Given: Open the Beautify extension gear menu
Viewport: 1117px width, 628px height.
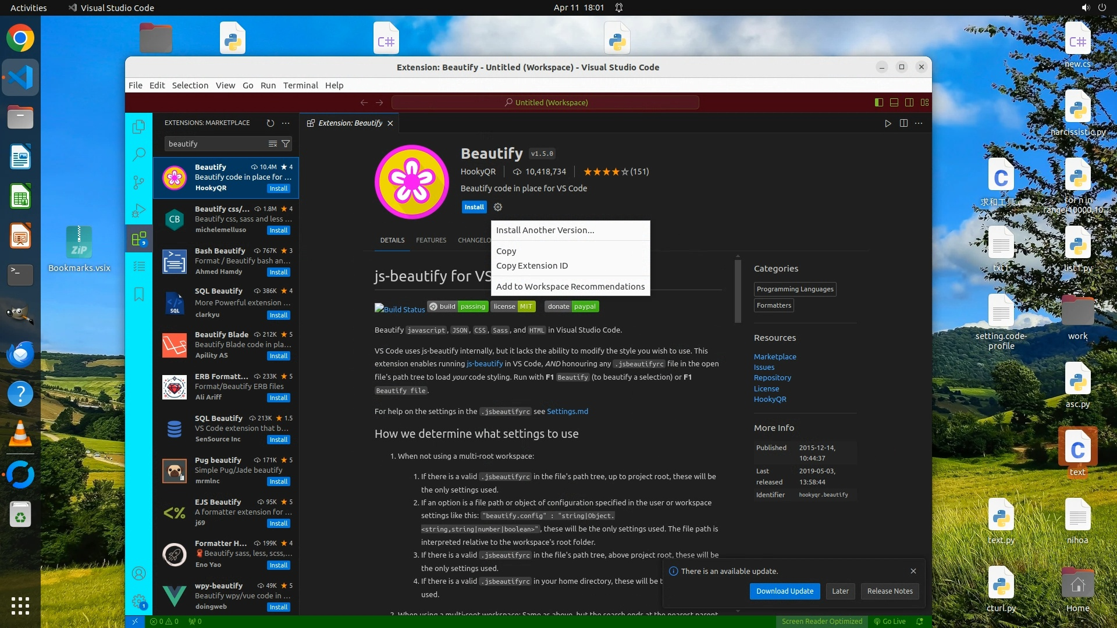Looking at the screenshot, I should click(498, 207).
